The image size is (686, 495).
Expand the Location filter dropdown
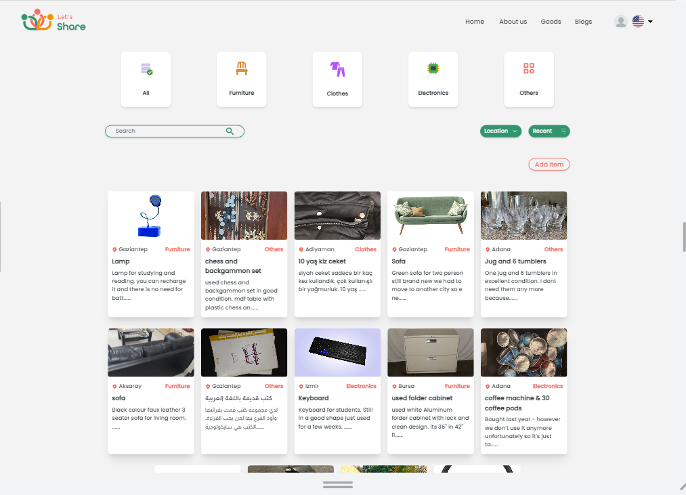[500, 131]
